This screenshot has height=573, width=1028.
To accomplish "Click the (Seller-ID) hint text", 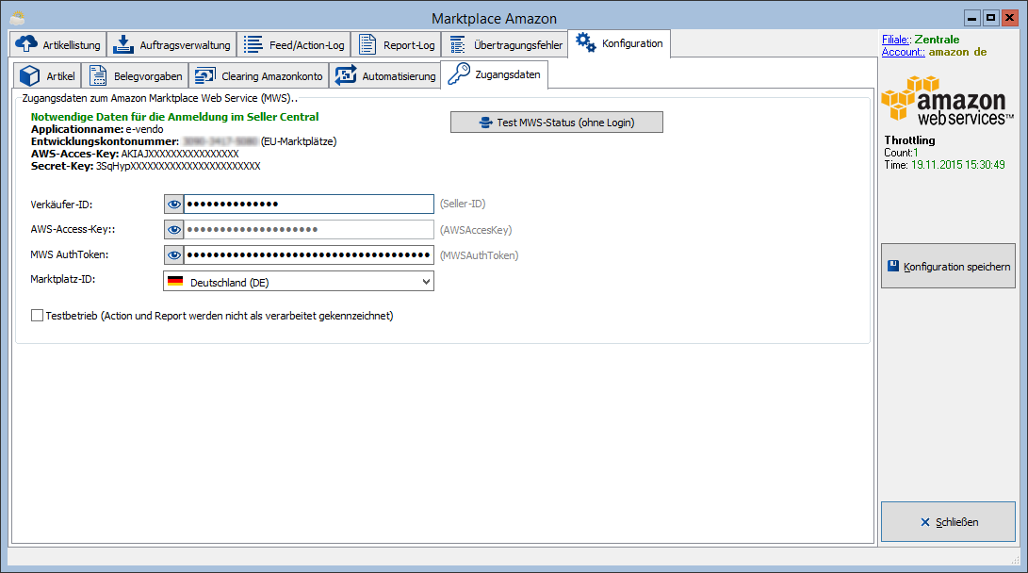I will [463, 204].
